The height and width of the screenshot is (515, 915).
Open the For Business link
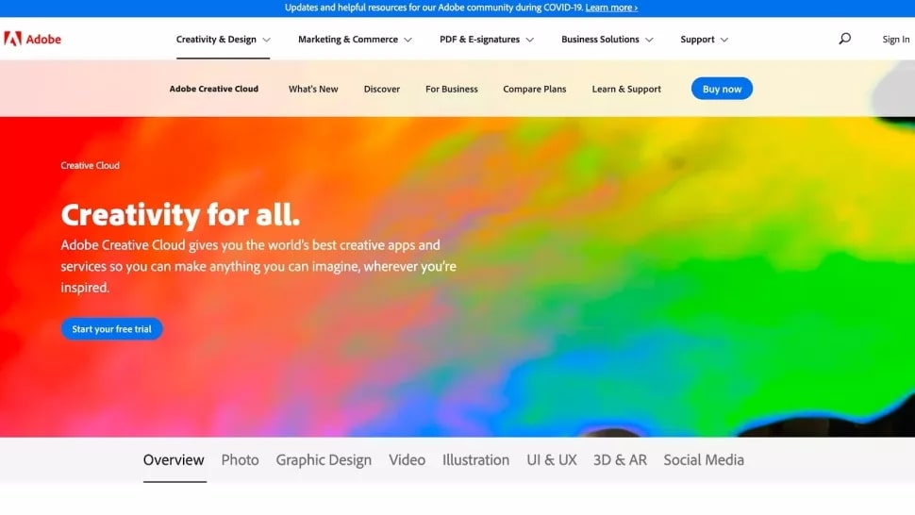[x=452, y=89]
